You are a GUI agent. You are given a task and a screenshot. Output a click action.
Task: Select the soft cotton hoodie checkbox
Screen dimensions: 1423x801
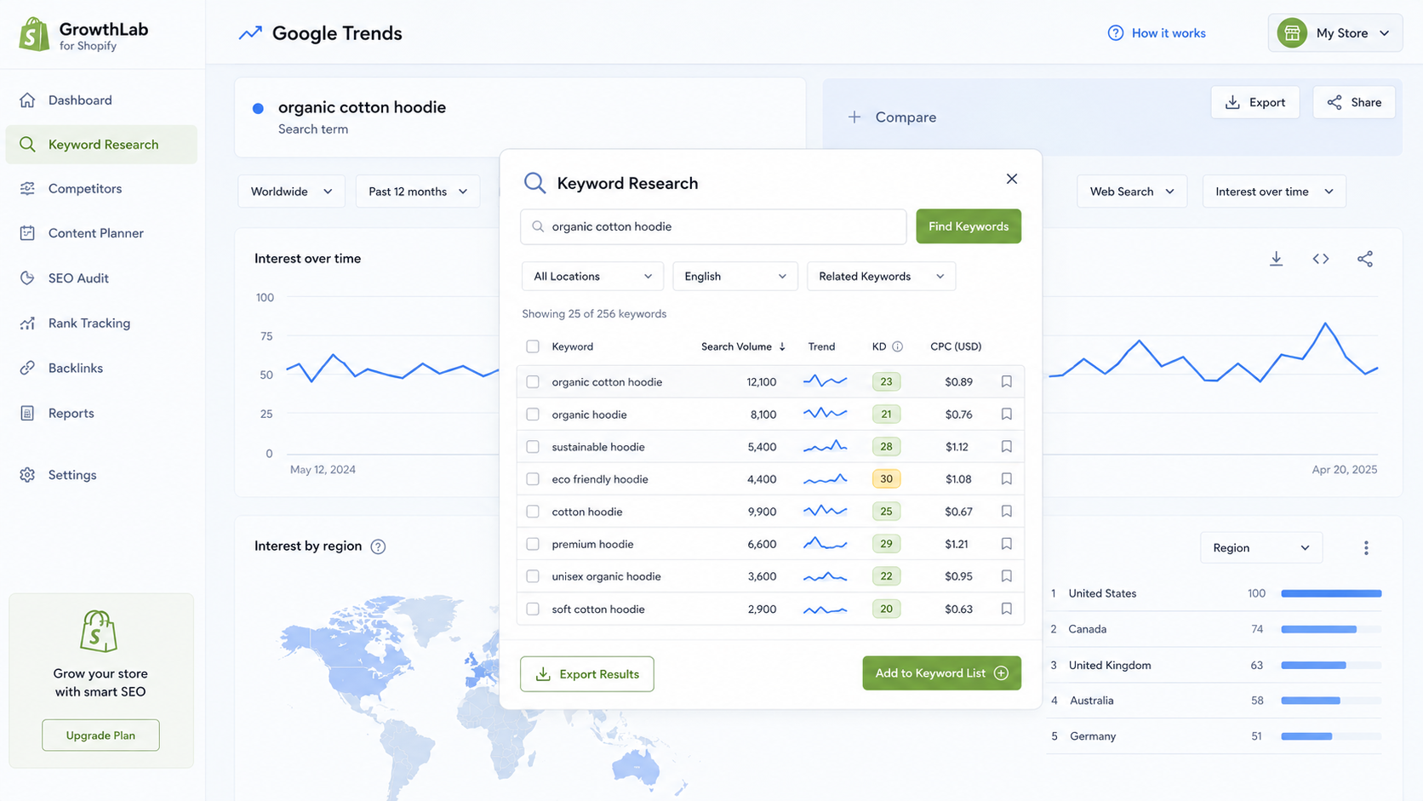tap(533, 609)
